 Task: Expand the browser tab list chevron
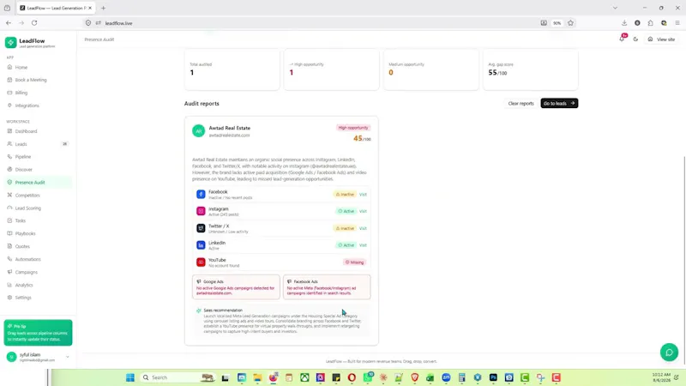click(x=615, y=8)
